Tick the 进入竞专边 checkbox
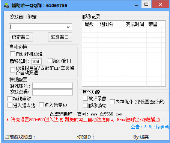The height and width of the screenshot is (143, 170). [x=41, y=105]
